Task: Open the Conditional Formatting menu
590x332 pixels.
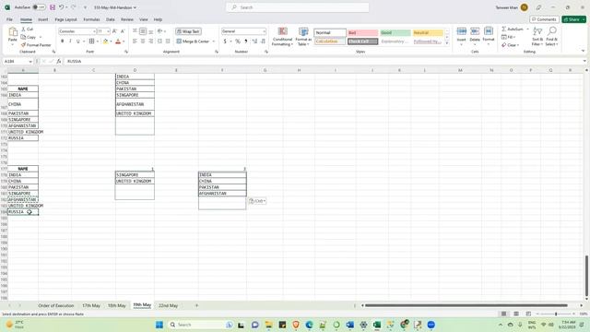Action: click(282, 37)
